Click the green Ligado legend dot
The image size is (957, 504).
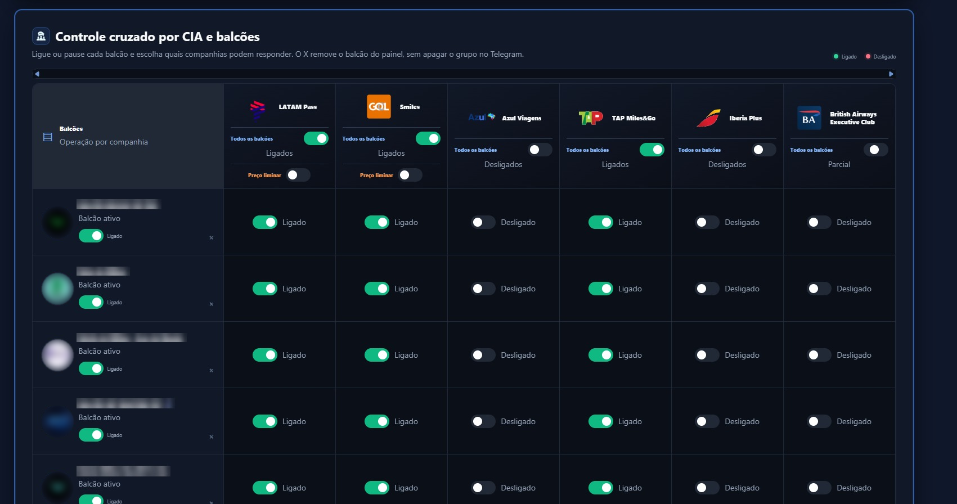(x=836, y=56)
